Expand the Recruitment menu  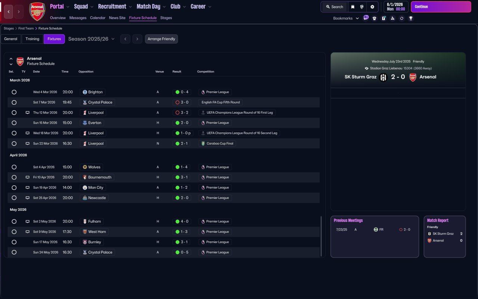(x=115, y=6)
